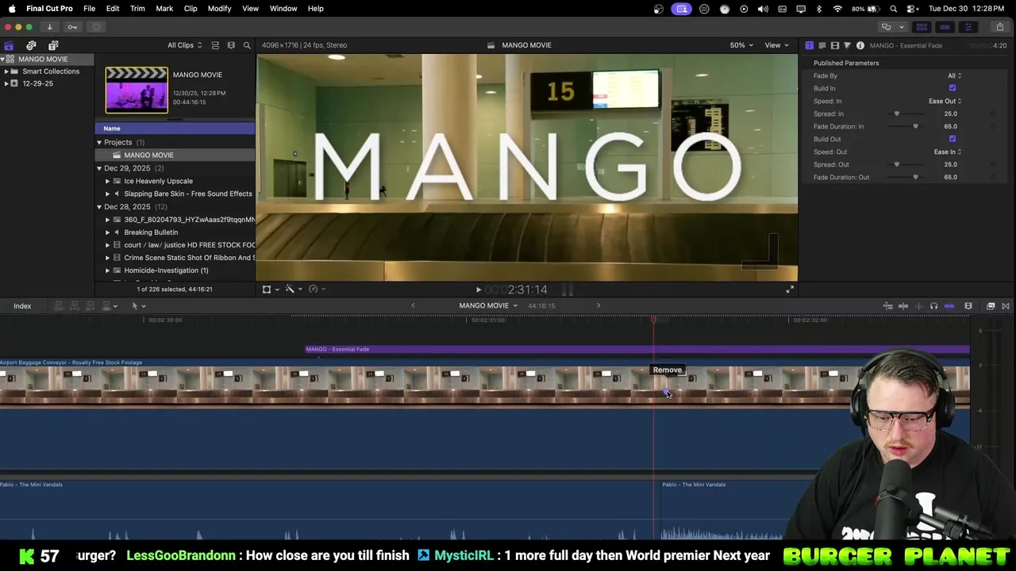The width and height of the screenshot is (1016, 571).
Task: Open the Color Inspector triangle icon
Action: [847, 45]
